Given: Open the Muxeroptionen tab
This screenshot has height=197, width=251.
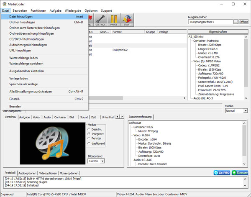Looking at the screenshot, I should [69, 173].
